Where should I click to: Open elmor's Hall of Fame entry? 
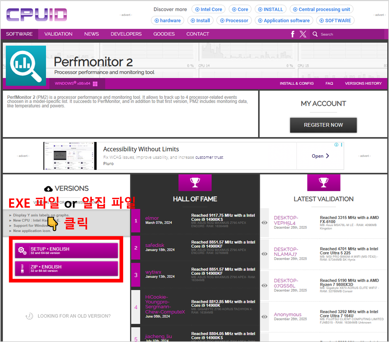click(x=152, y=218)
